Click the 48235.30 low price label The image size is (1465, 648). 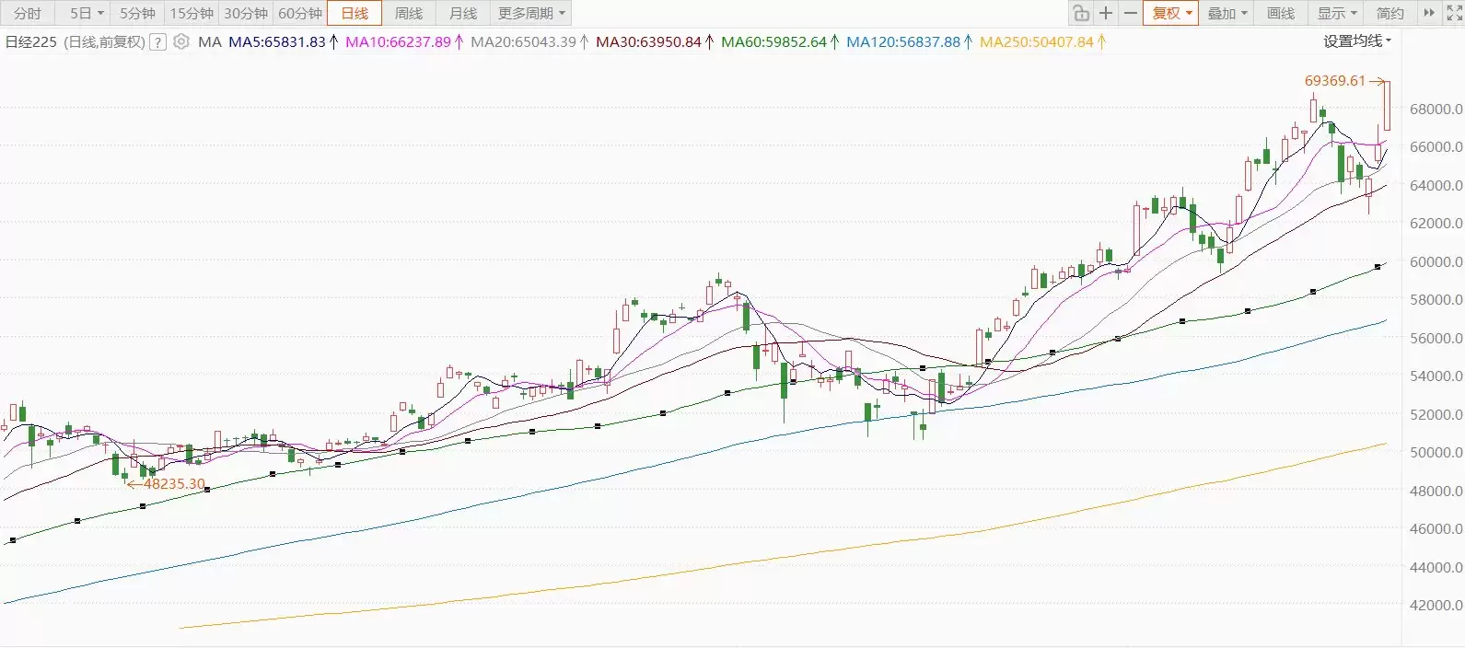pyautogui.click(x=174, y=483)
